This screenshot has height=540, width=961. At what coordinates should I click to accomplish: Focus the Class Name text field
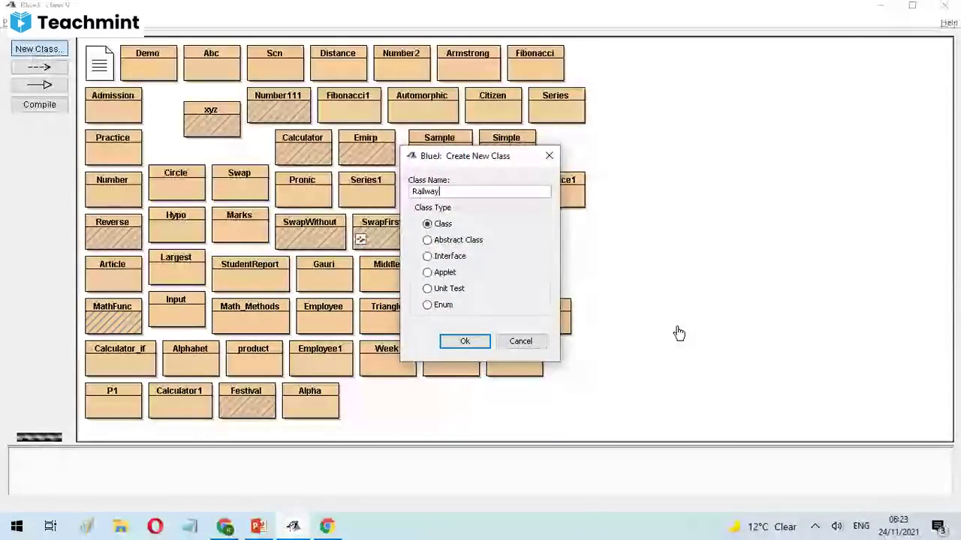(480, 191)
